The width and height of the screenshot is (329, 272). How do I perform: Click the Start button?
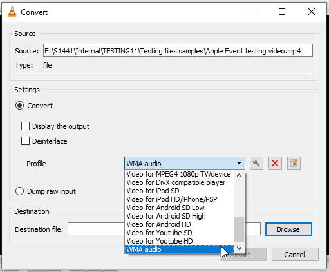243,255
